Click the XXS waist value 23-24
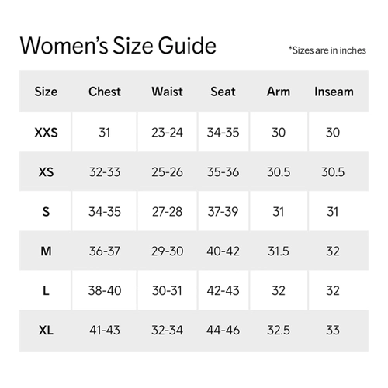The image size is (388, 388). (x=167, y=133)
